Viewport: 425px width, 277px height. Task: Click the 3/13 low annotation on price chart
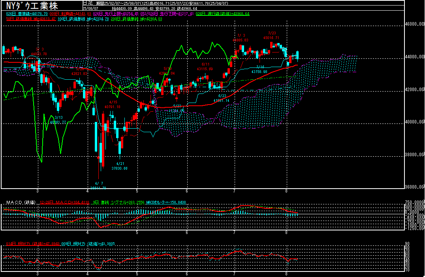(58, 120)
